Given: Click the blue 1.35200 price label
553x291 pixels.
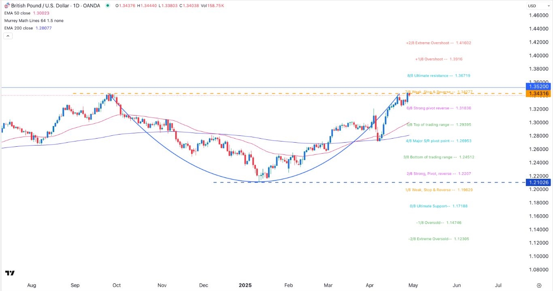Looking at the screenshot, I should click(538, 86).
